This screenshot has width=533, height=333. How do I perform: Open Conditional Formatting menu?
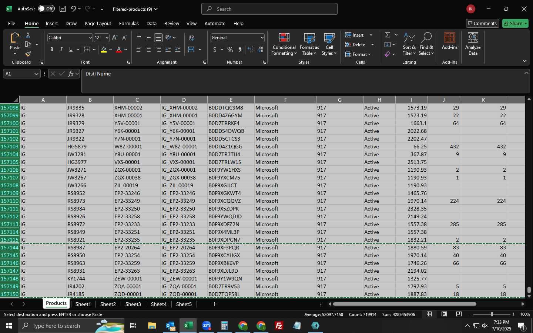pos(284,44)
